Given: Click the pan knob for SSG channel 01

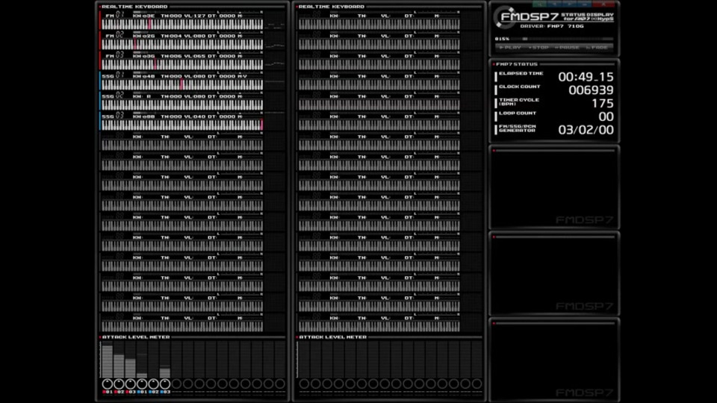Looking at the screenshot, I should pyautogui.click(x=142, y=384).
